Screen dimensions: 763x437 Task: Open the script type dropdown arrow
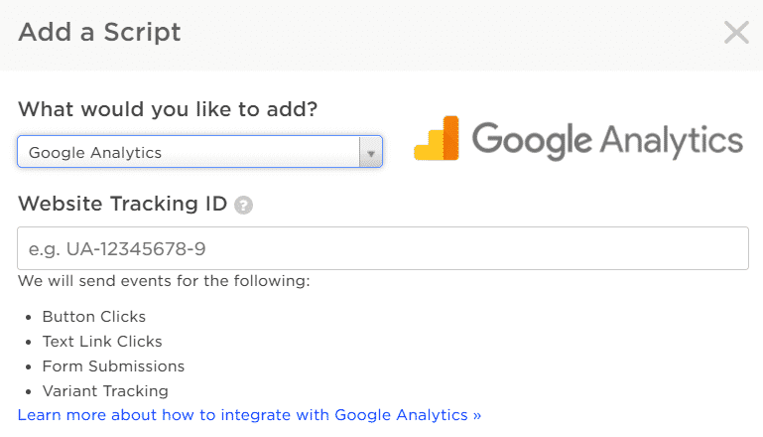click(x=371, y=153)
